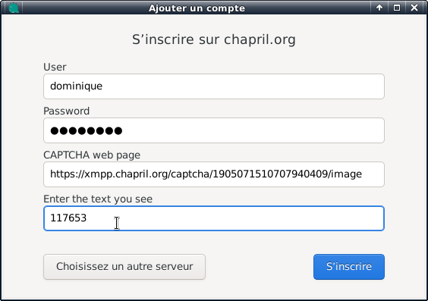Click on the masked password dots
Image resolution: width=428 pixels, height=301 pixels.
point(87,130)
